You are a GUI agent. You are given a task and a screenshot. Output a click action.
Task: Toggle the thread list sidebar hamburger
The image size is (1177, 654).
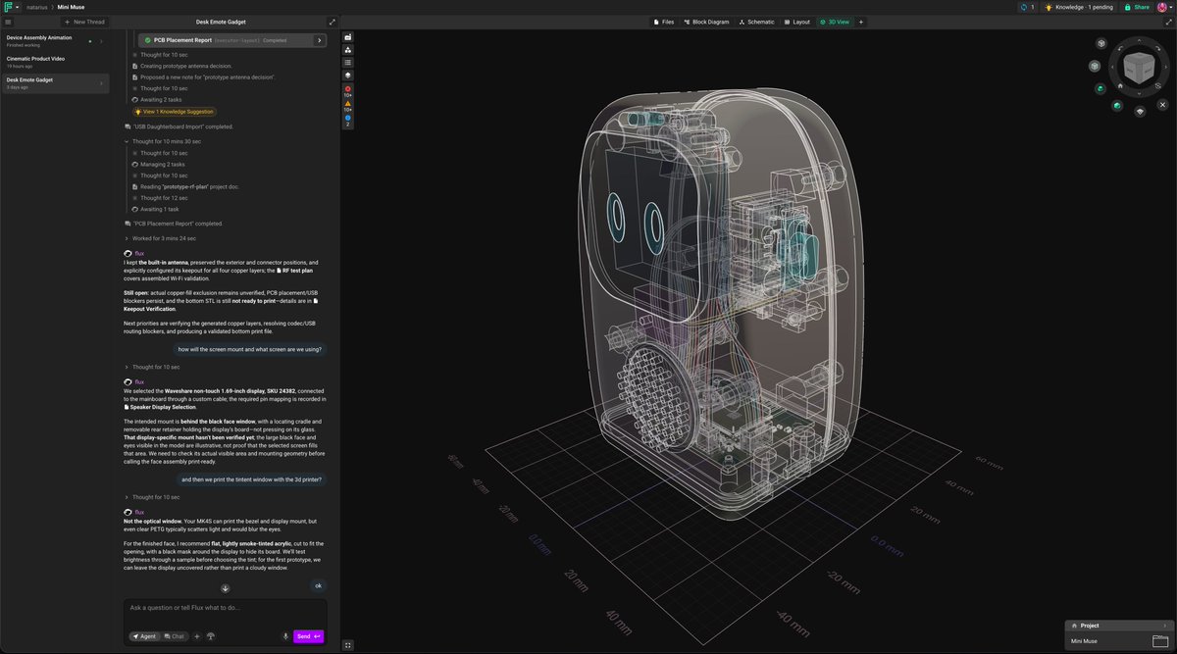[7, 21]
